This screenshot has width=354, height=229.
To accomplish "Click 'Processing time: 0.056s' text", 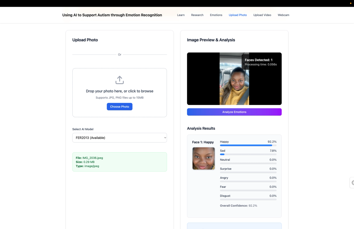I will [261, 65].
